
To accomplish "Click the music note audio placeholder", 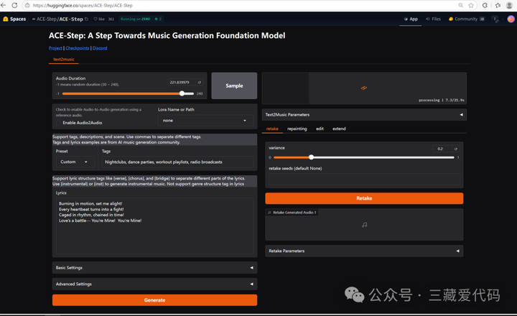I will click(364, 225).
